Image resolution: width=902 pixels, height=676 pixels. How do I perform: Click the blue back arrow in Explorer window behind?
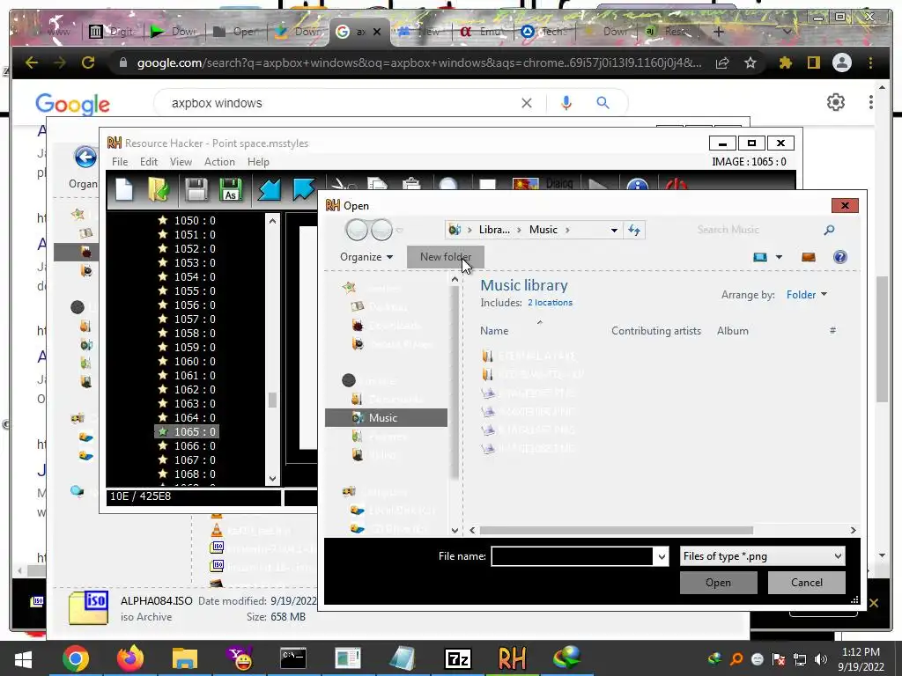(85, 157)
